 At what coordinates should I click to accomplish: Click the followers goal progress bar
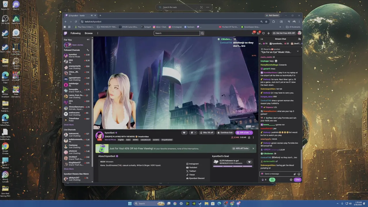coord(233,166)
